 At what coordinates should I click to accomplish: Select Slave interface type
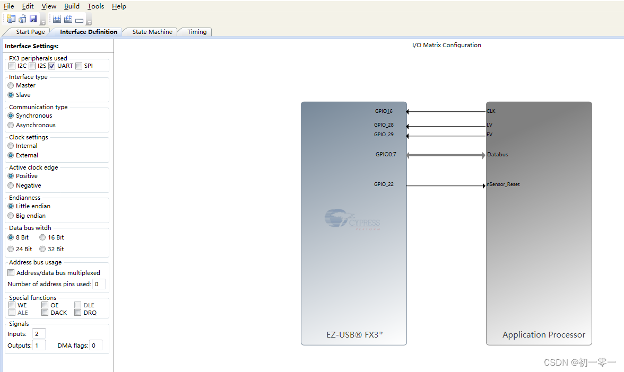[11, 95]
